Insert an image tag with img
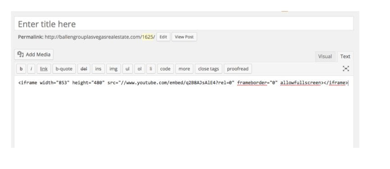The image size is (390, 169). (x=114, y=69)
